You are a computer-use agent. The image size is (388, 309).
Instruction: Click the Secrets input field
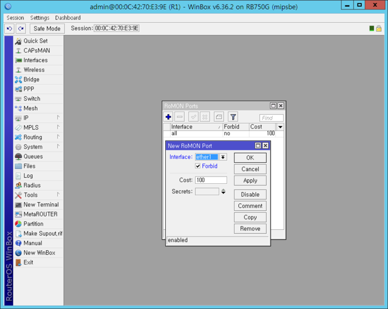click(207, 192)
